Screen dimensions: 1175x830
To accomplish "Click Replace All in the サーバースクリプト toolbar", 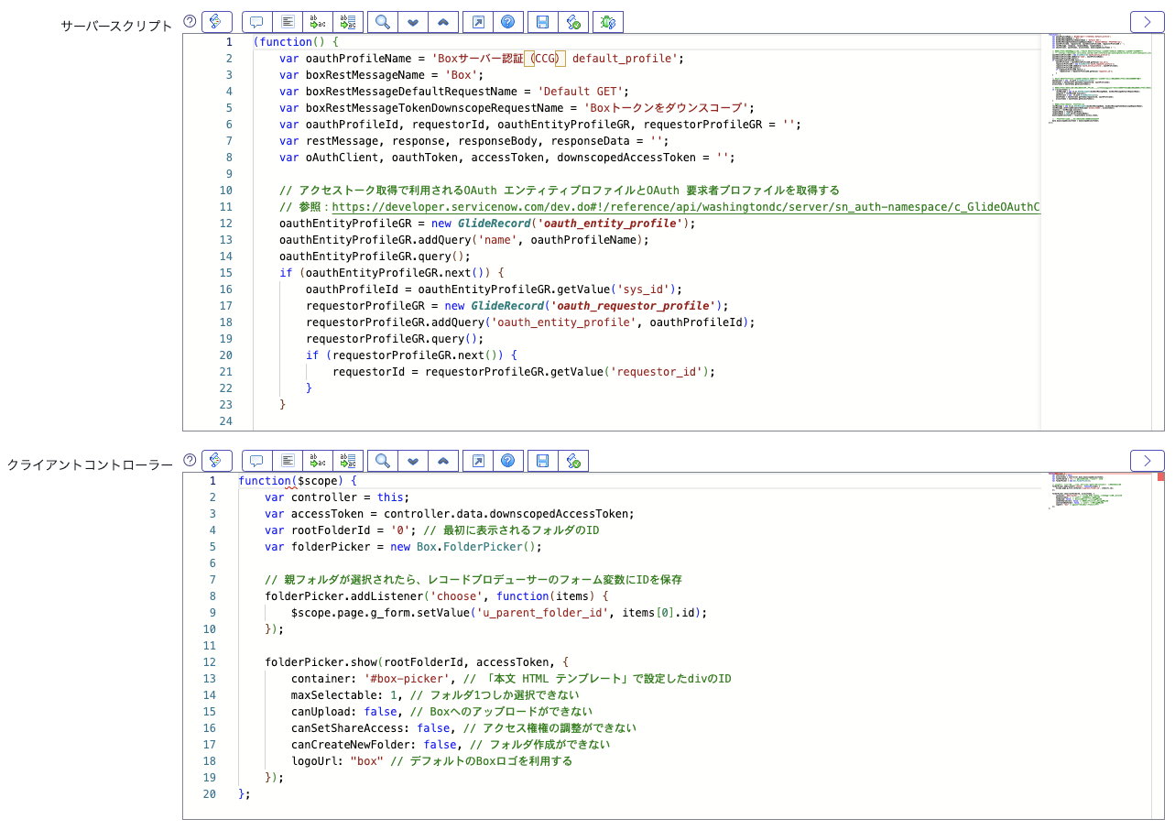I will coord(348,22).
